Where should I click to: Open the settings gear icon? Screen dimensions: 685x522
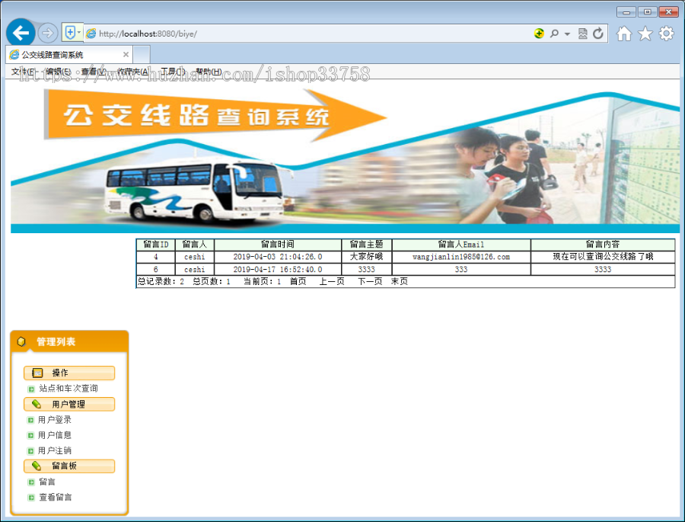[x=666, y=34]
